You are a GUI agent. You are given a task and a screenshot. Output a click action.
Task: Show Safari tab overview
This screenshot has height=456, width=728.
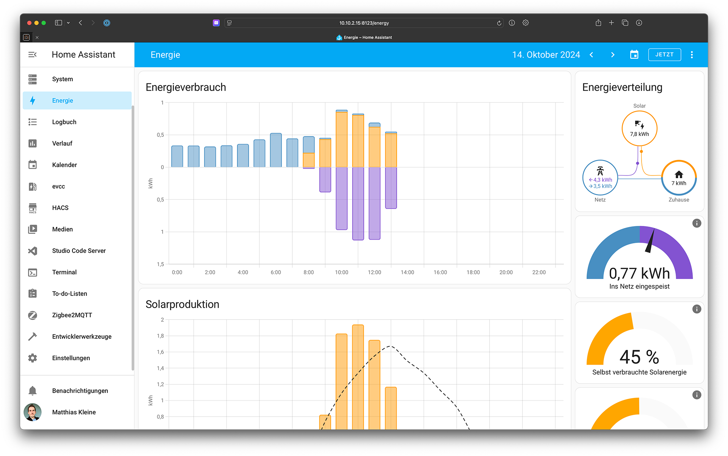pyautogui.click(x=625, y=23)
